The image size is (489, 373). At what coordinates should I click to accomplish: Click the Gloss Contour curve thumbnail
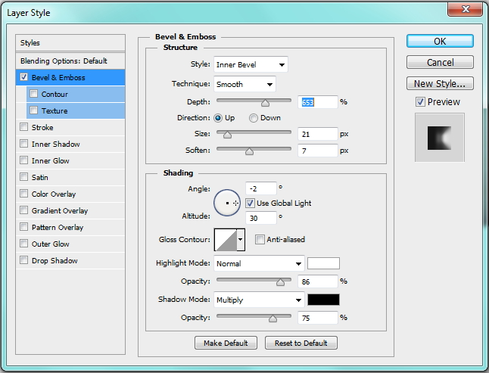coord(226,240)
